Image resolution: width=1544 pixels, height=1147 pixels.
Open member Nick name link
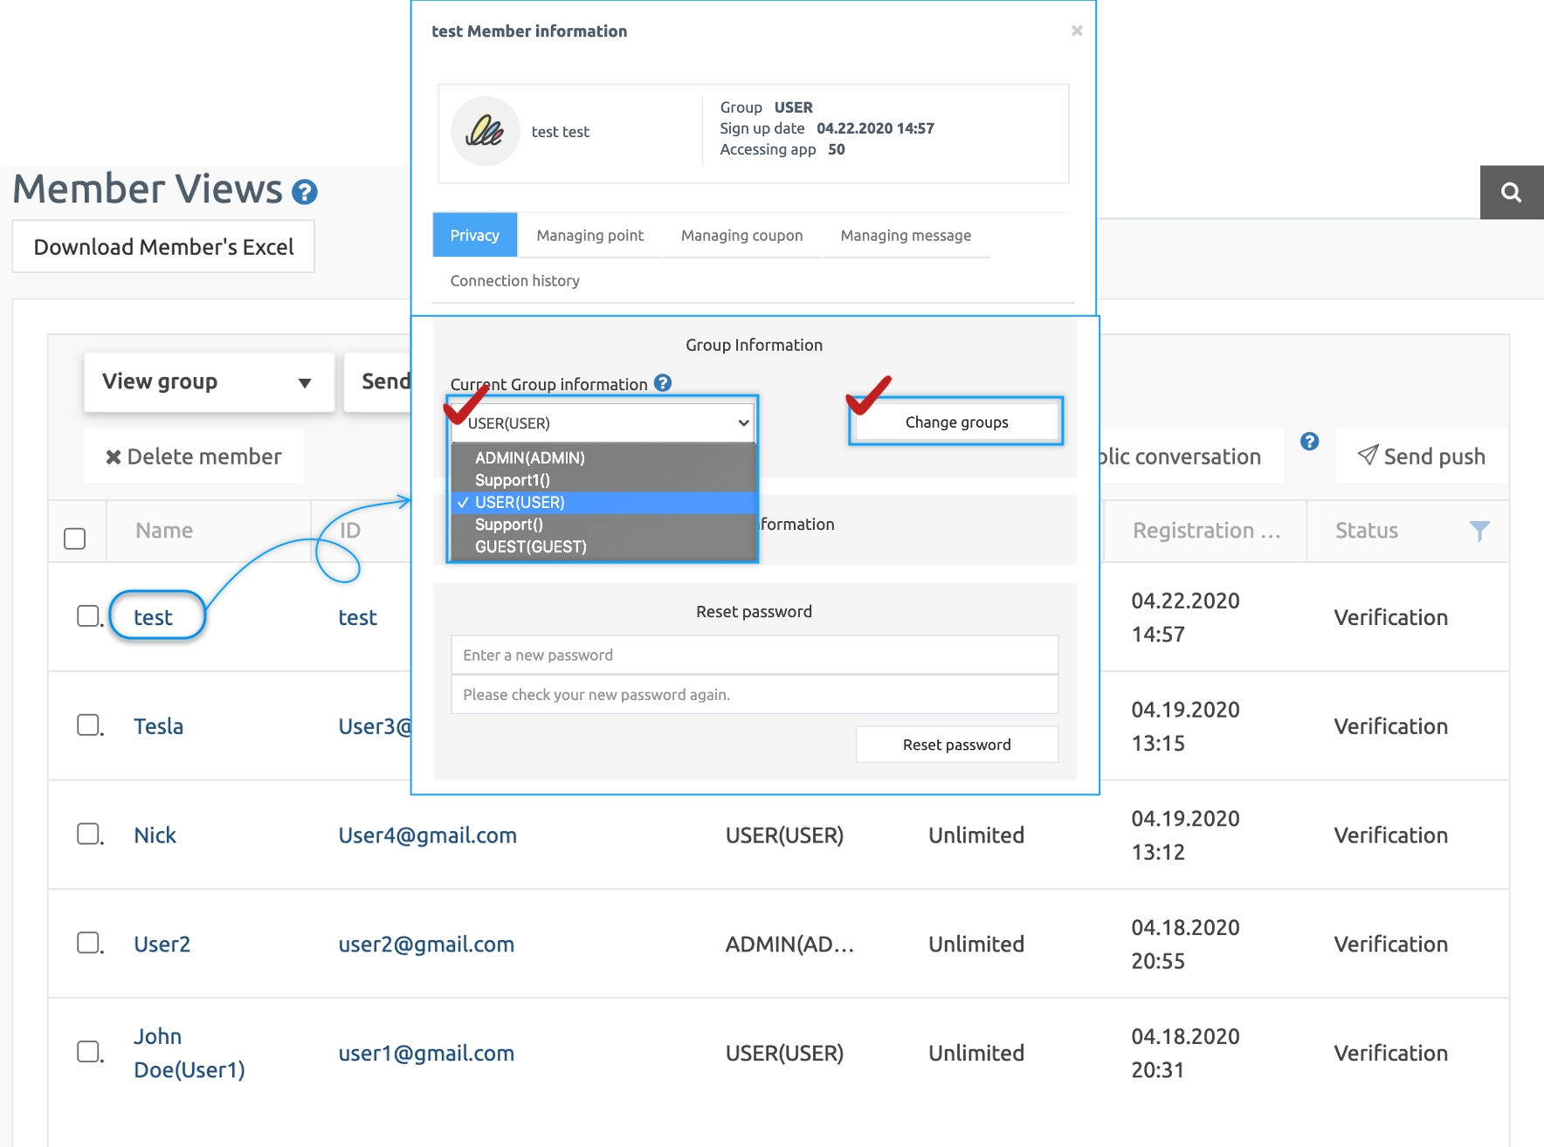pos(155,835)
